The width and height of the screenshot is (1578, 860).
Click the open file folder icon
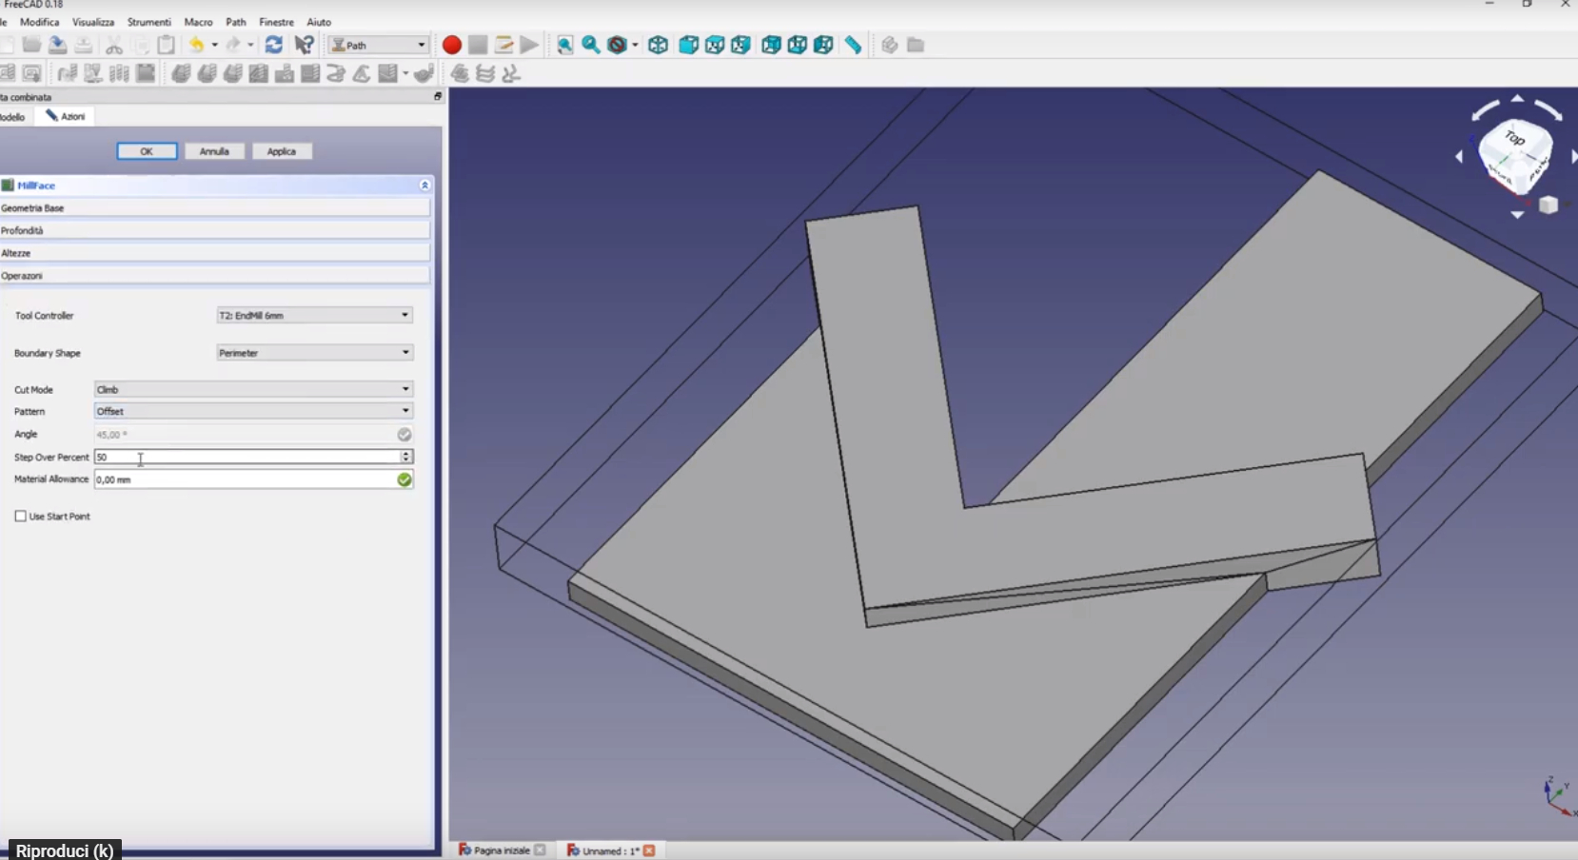click(x=31, y=45)
